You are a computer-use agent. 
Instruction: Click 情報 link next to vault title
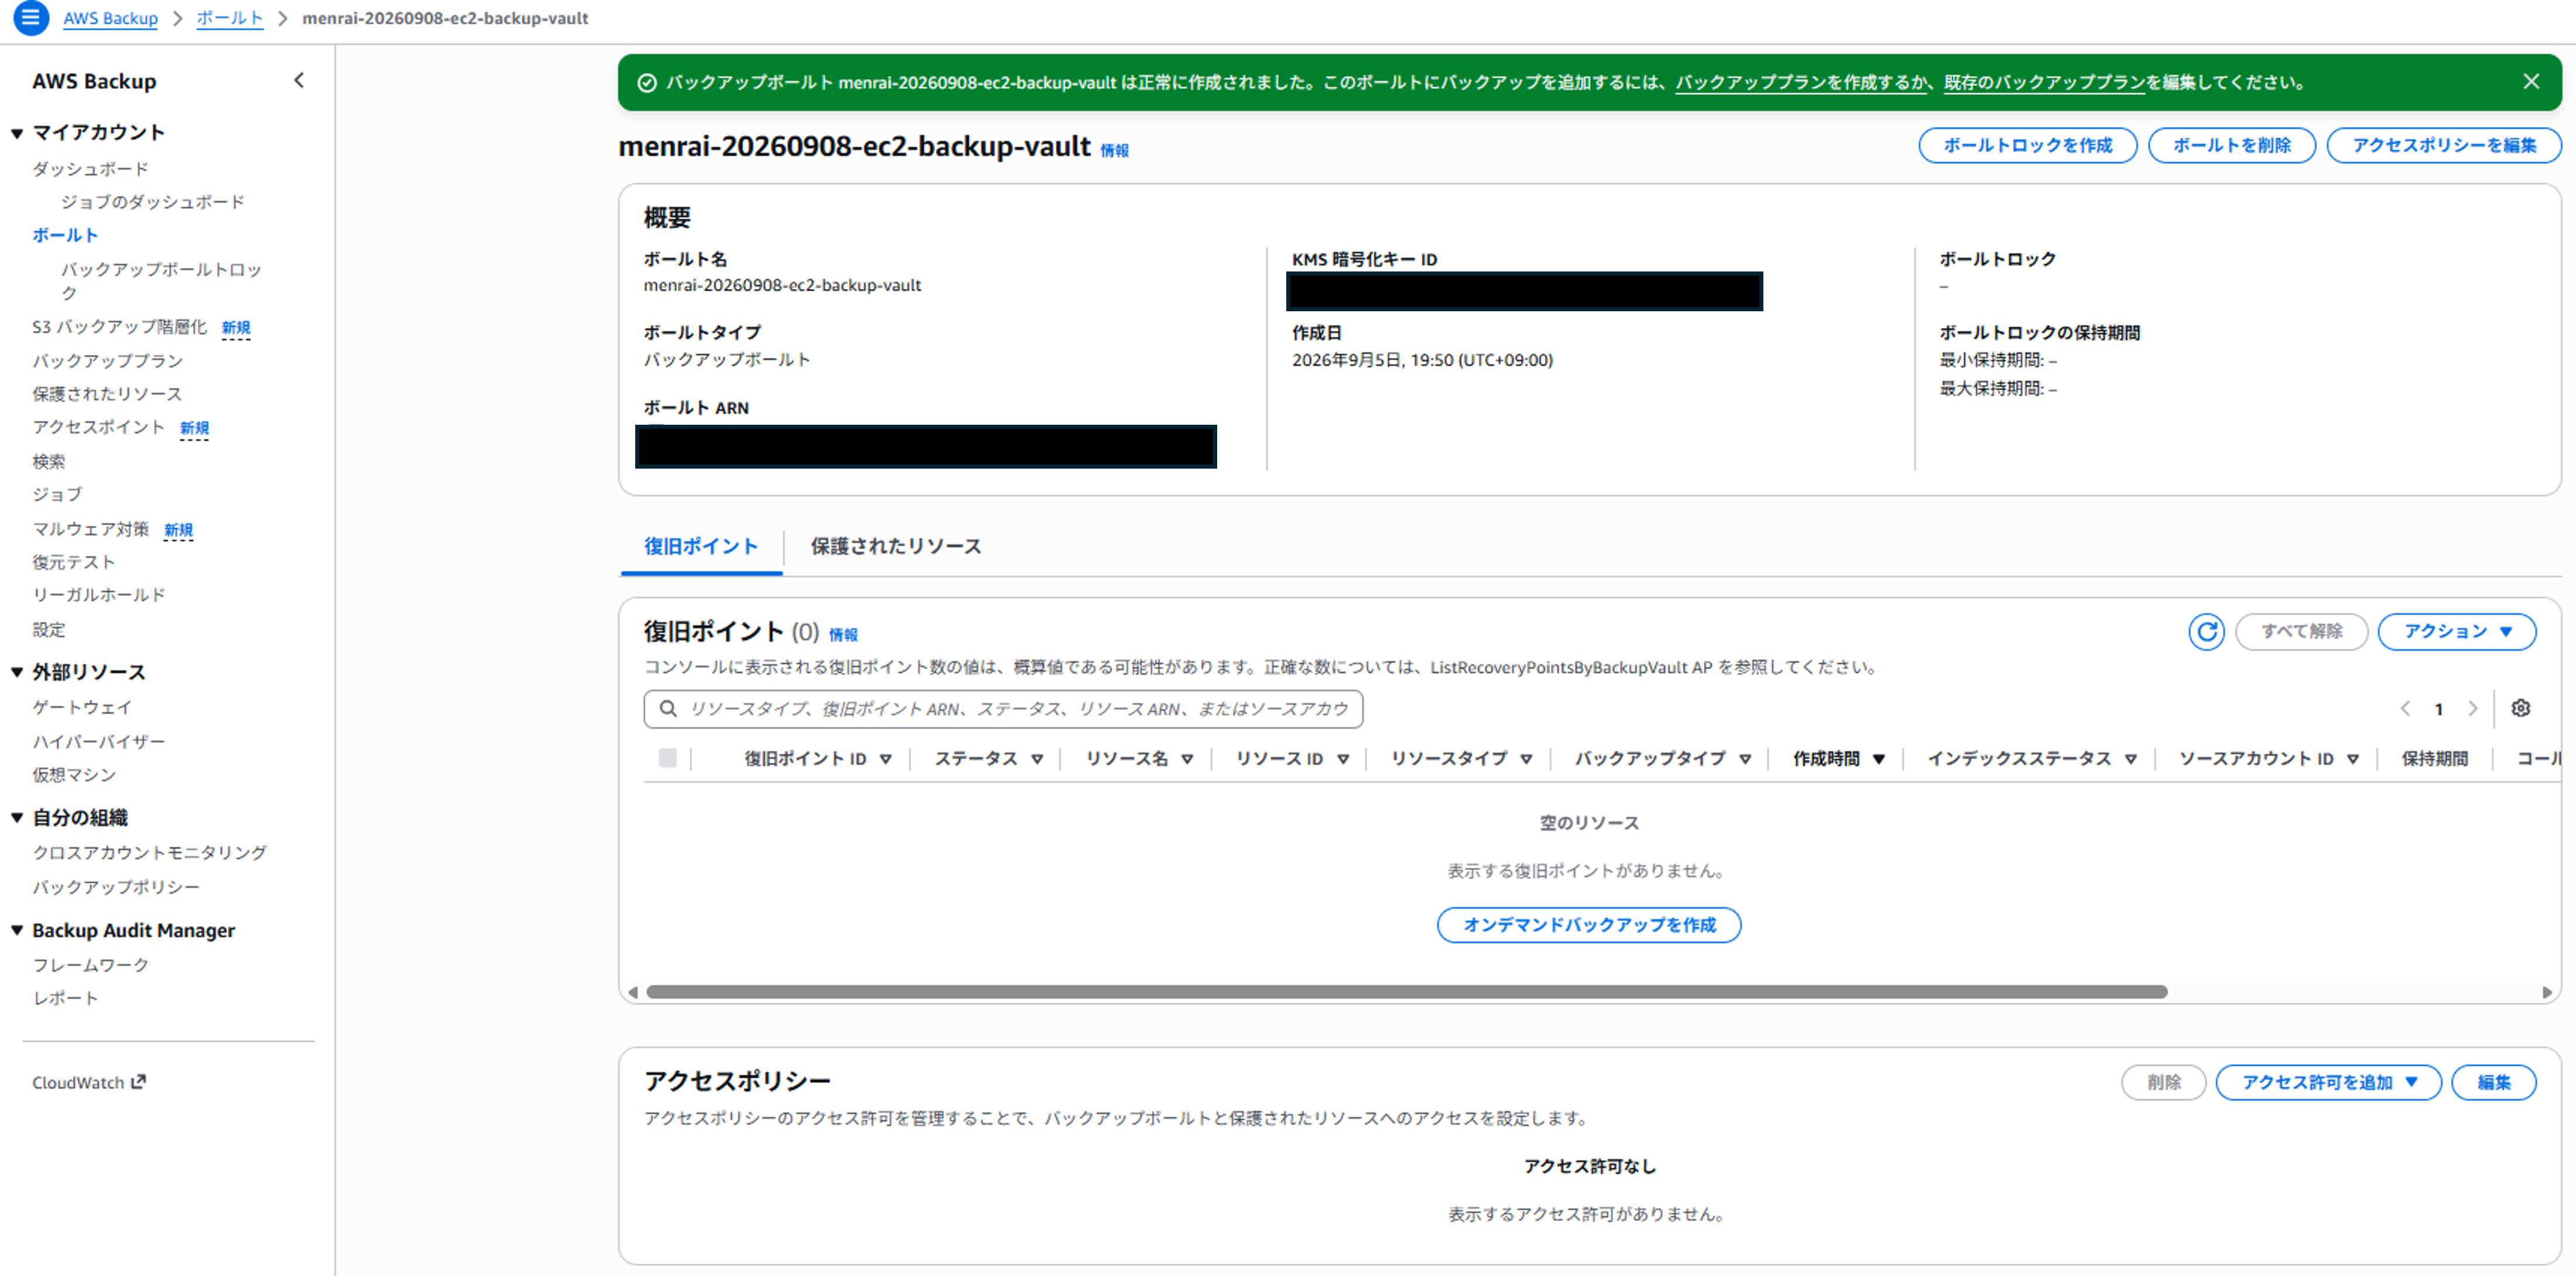click(1114, 150)
